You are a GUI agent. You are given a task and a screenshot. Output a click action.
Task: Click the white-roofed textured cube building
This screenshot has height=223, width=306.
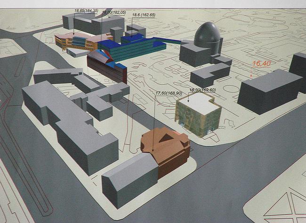[199, 112]
